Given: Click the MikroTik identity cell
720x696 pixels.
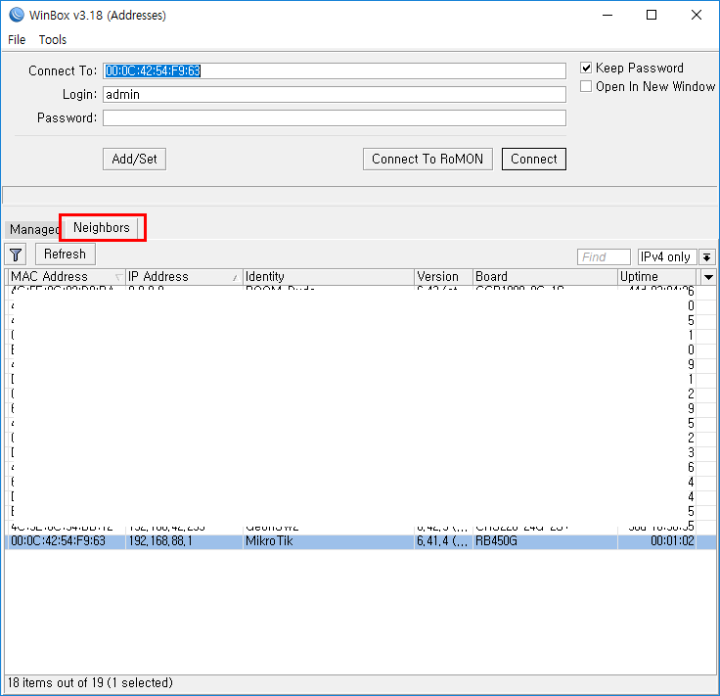Looking at the screenshot, I should tap(329, 541).
